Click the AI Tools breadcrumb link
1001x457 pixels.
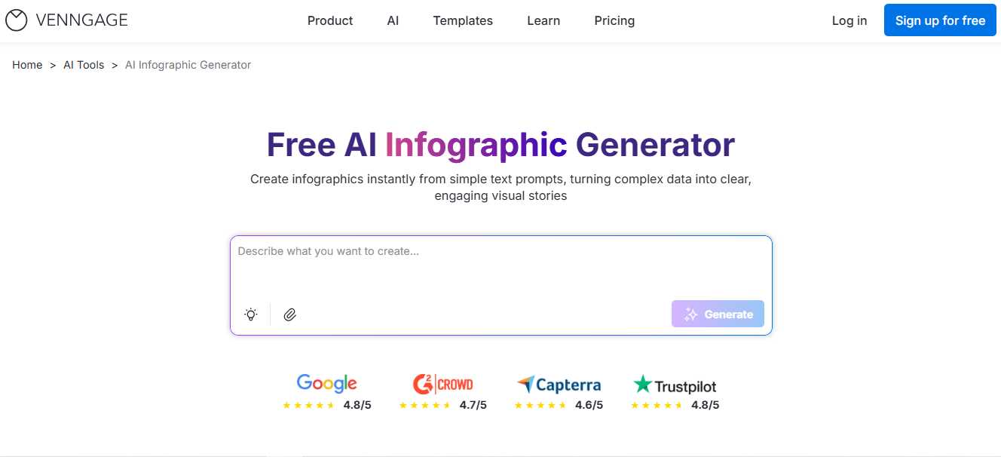pos(84,65)
